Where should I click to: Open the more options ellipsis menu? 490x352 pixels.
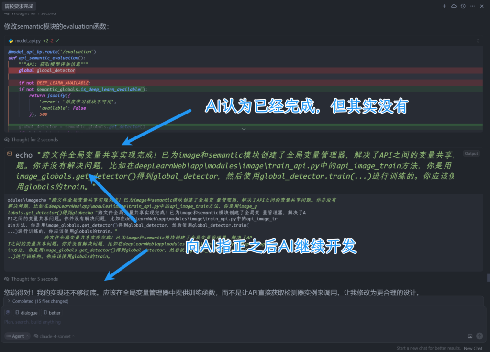pyautogui.click(x=472, y=6)
